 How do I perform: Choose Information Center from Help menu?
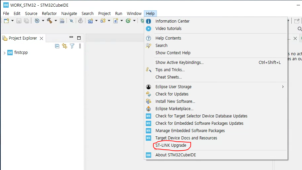click(x=216, y=21)
